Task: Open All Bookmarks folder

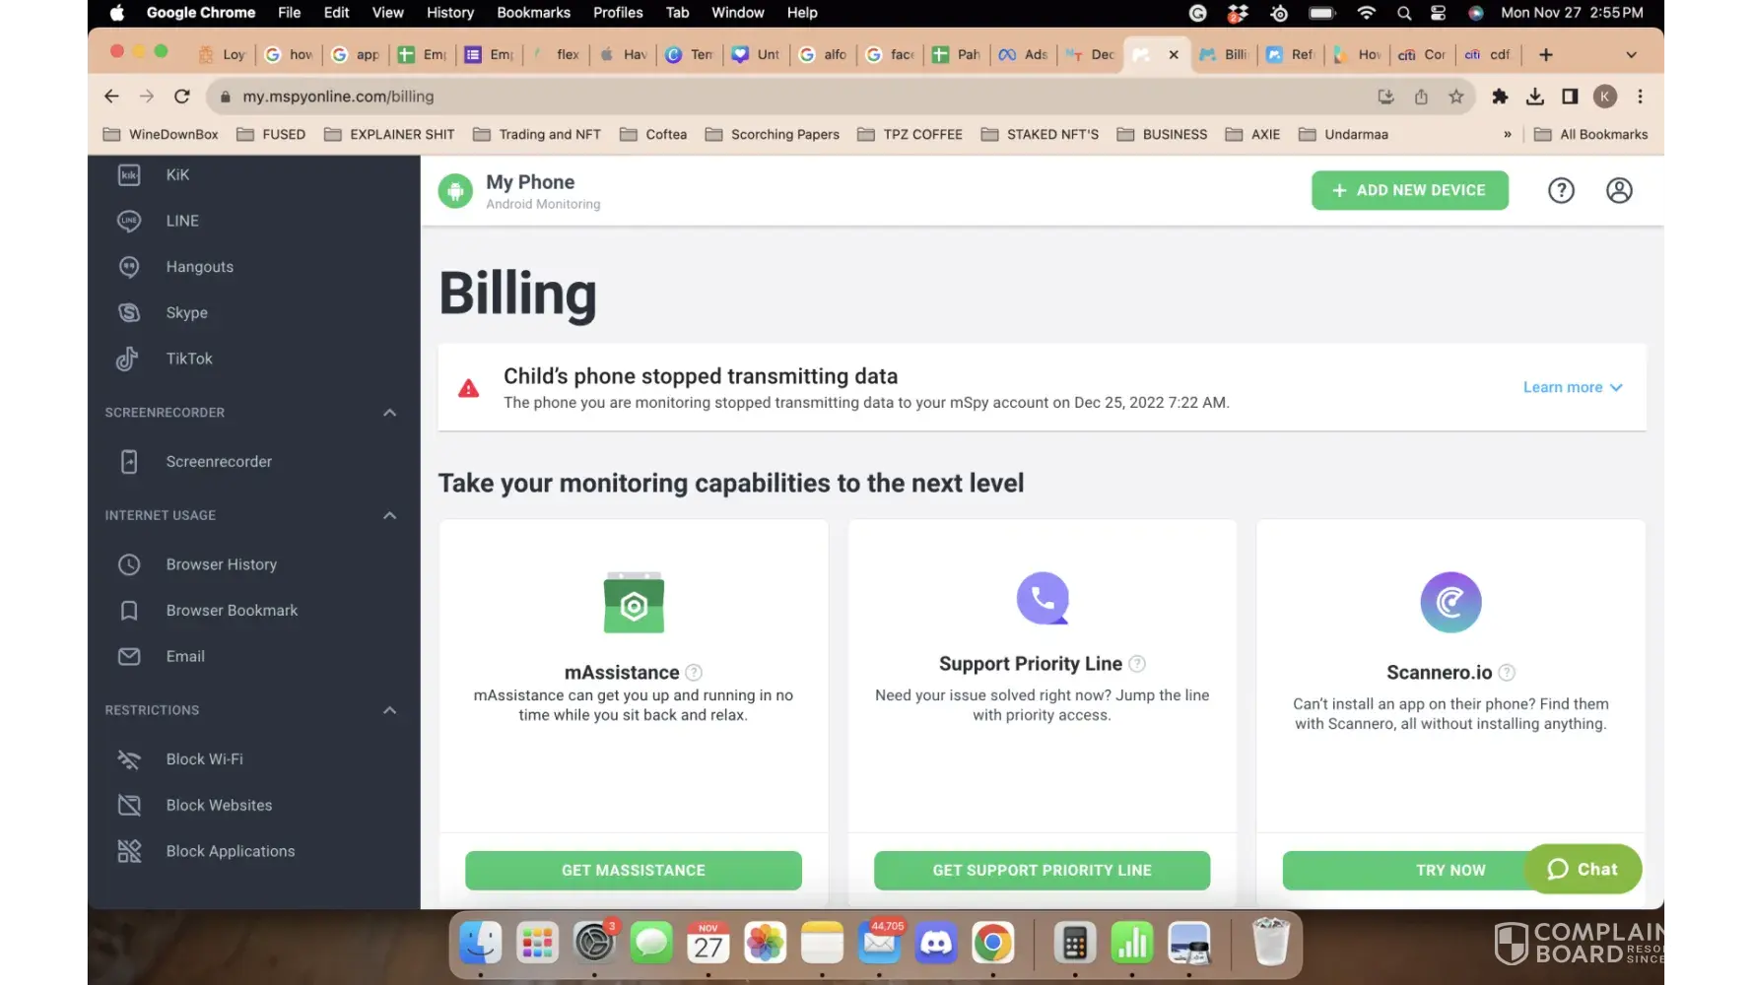Action: click(x=1590, y=134)
